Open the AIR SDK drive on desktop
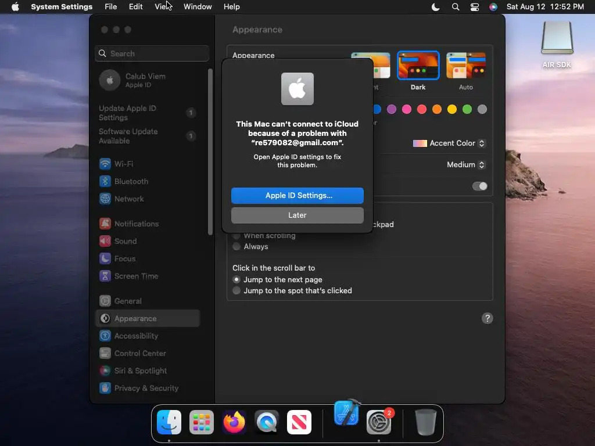Viewport: 595px width, 446px height. point(557,38)
